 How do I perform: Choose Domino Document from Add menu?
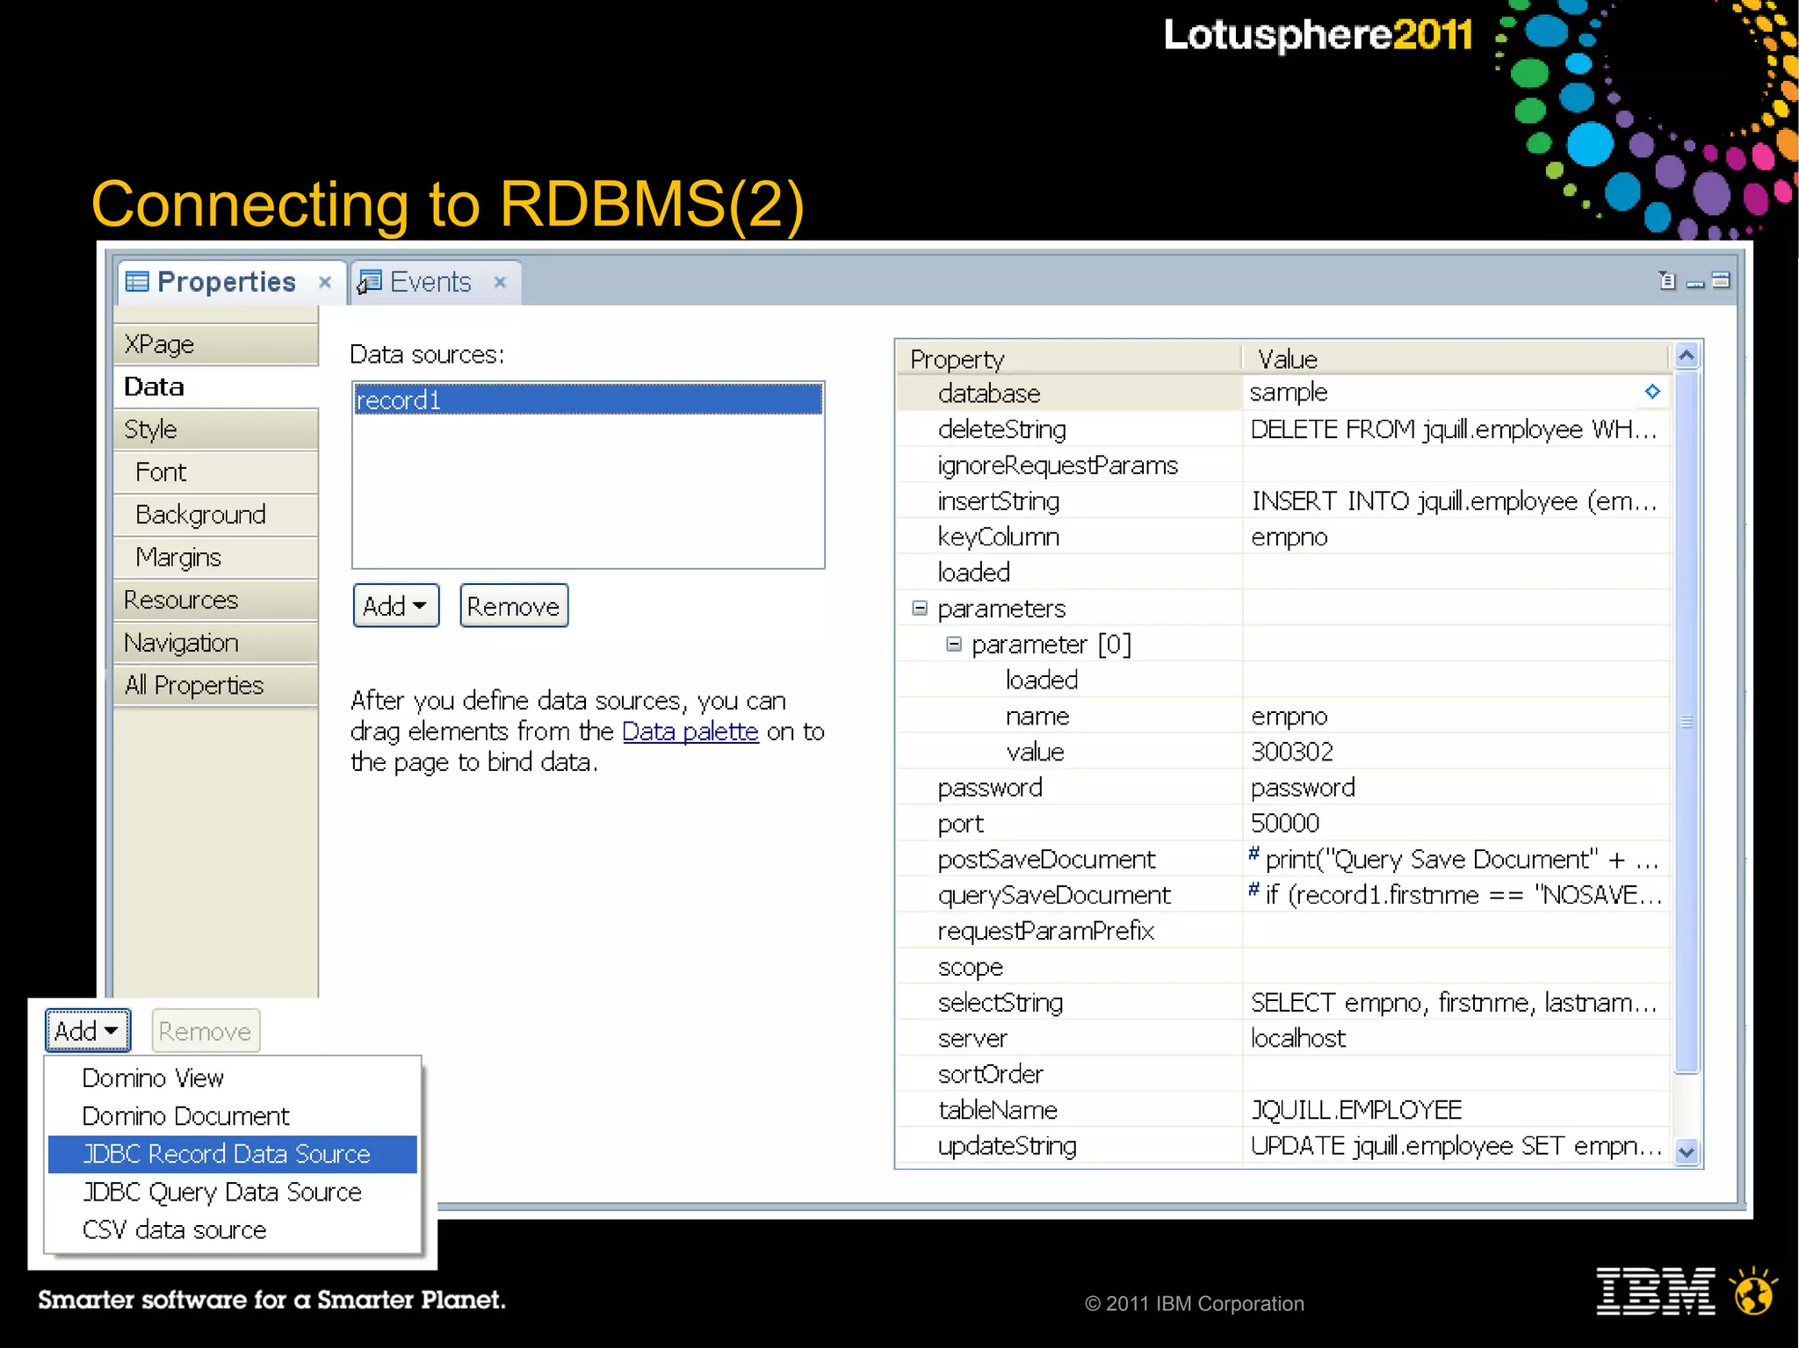(233, 1116)
